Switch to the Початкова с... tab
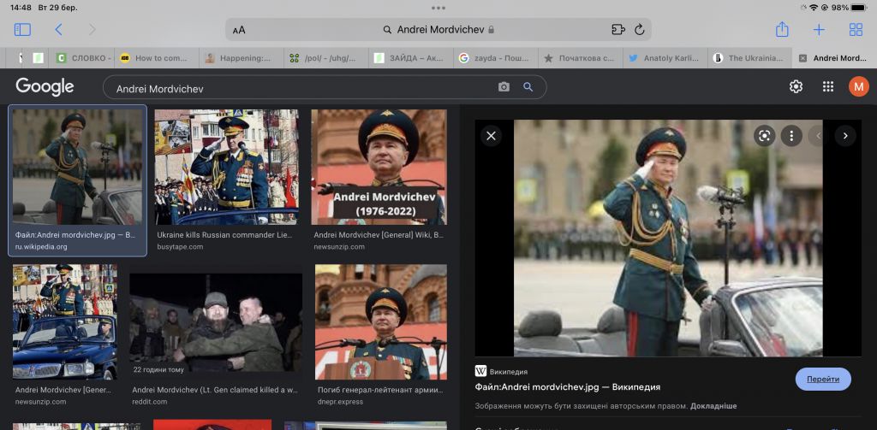The width and height of the screenshot is (877, 430). (580, 58)
